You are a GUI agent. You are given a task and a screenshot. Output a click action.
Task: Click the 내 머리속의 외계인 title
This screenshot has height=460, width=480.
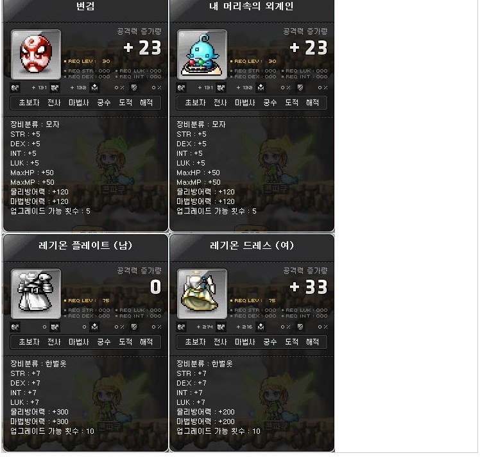pos(252,6)
